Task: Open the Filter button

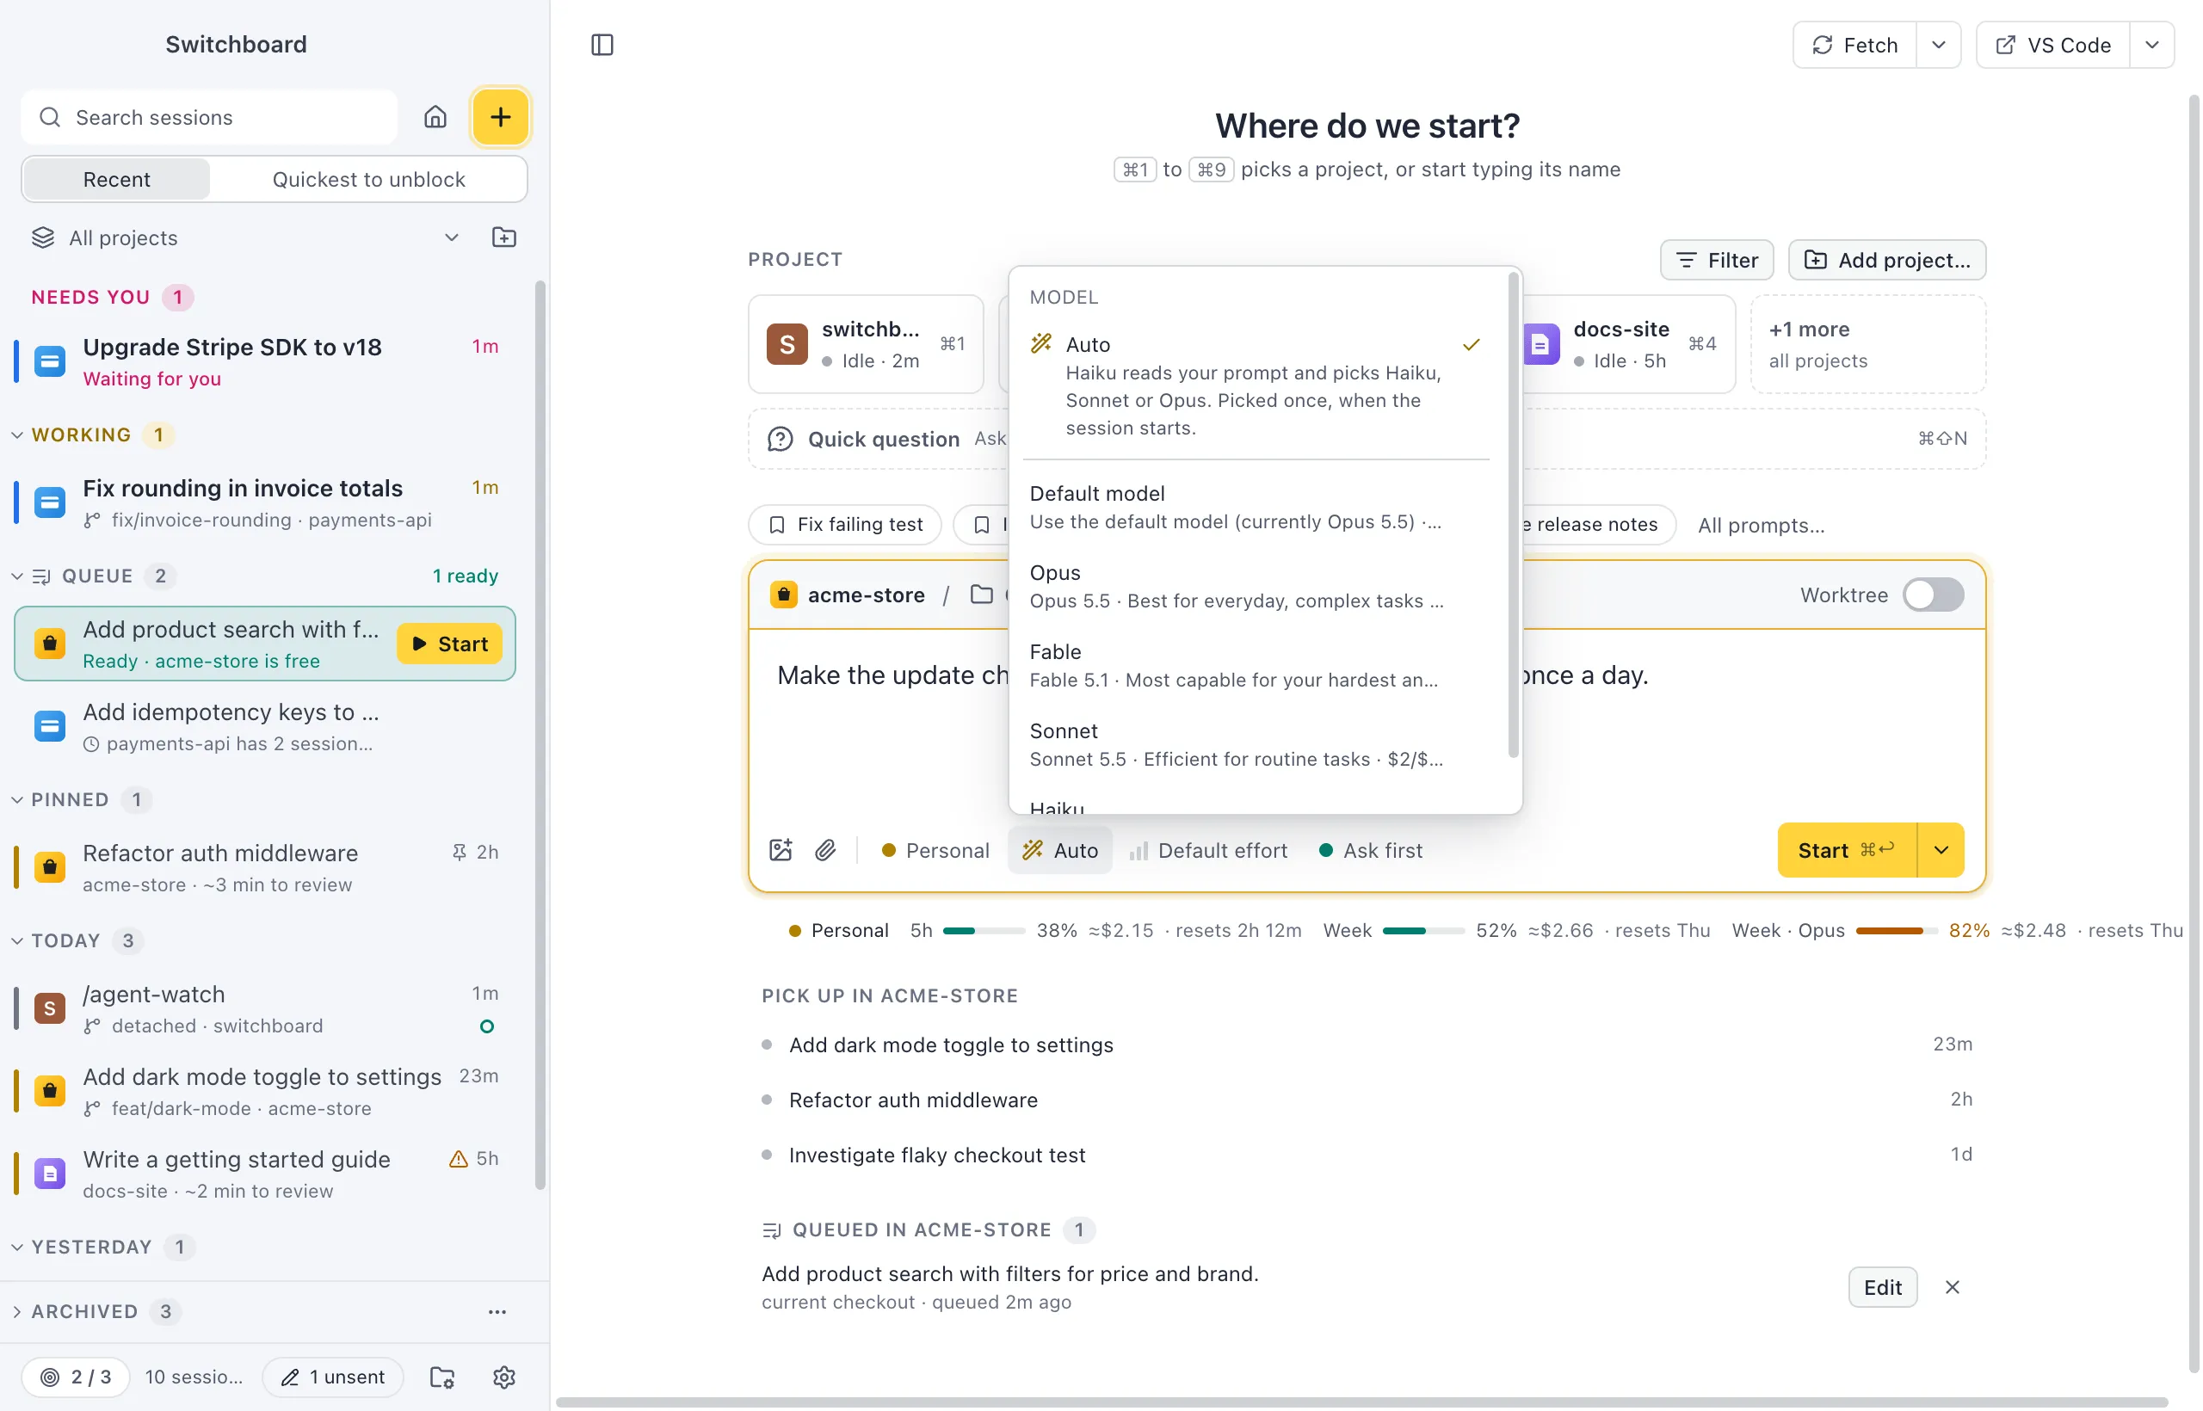Action: tap(1717, 260)
